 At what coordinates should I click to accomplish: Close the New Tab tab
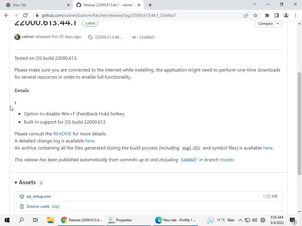pos(68,5)
